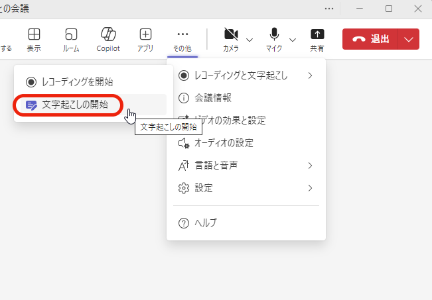Open the dropdown arrow beside 退出
The image size is (432, 300).
409,39
